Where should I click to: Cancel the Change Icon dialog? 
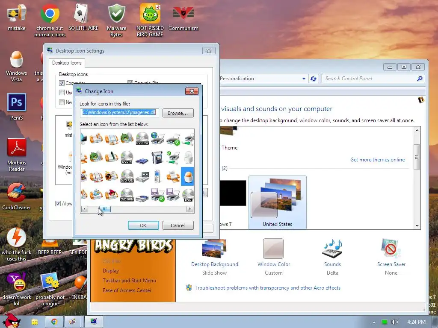coord(178,225)
